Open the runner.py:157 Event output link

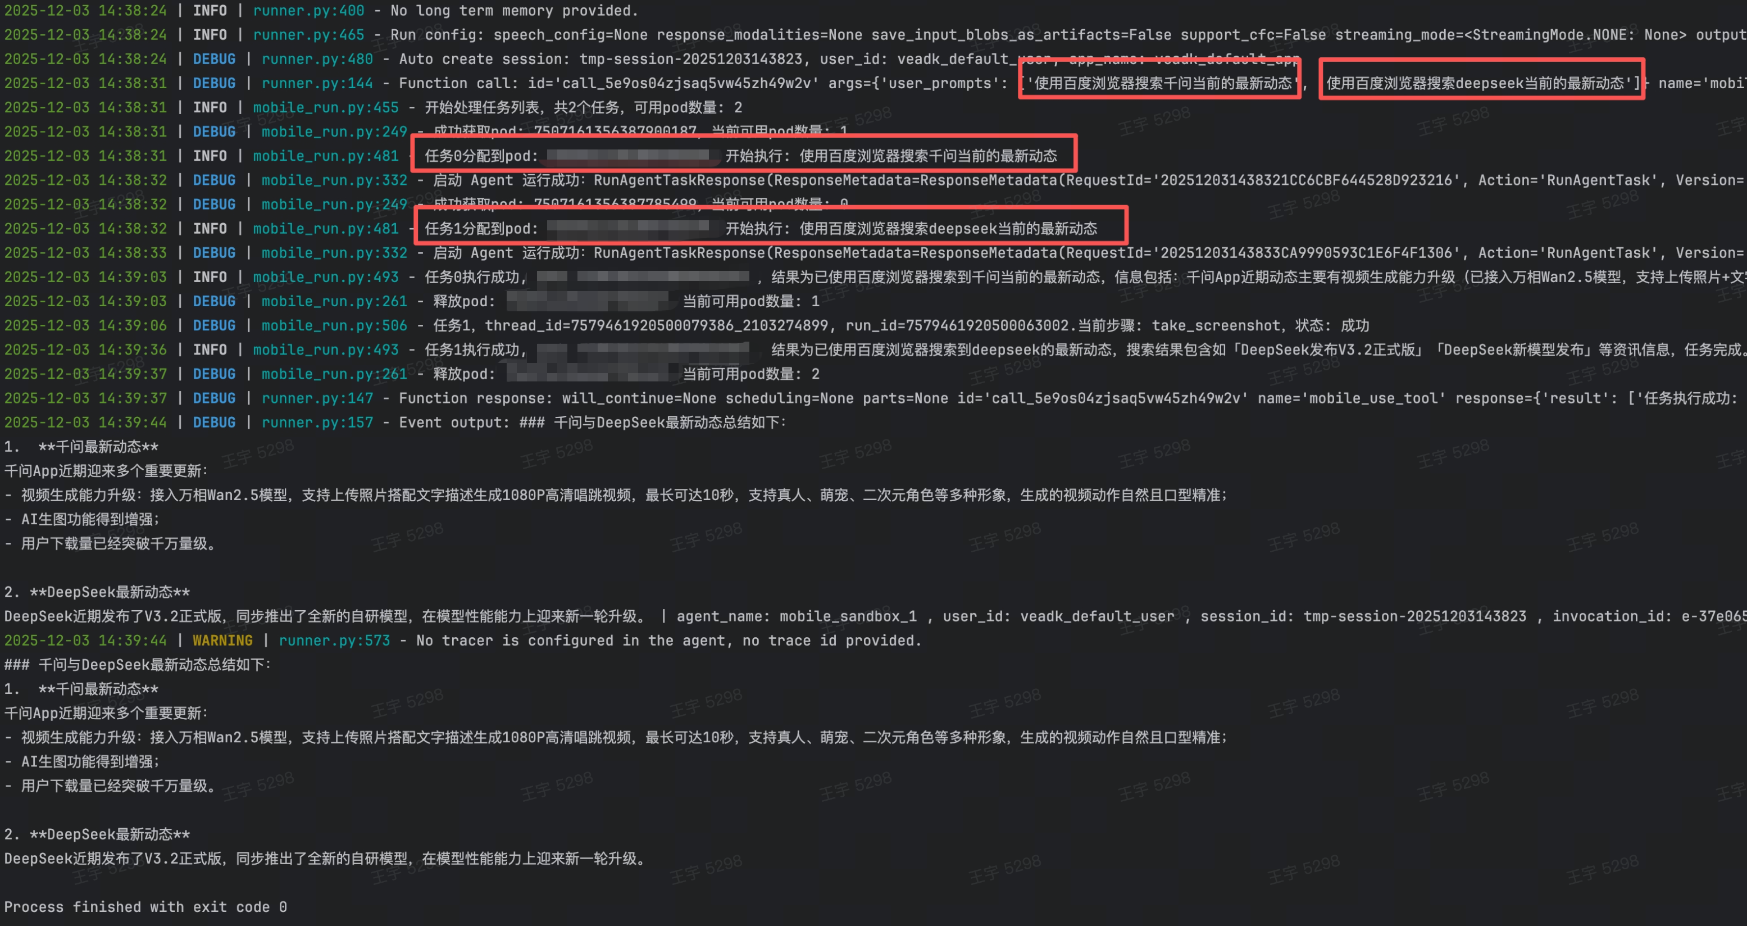(317, 423)
